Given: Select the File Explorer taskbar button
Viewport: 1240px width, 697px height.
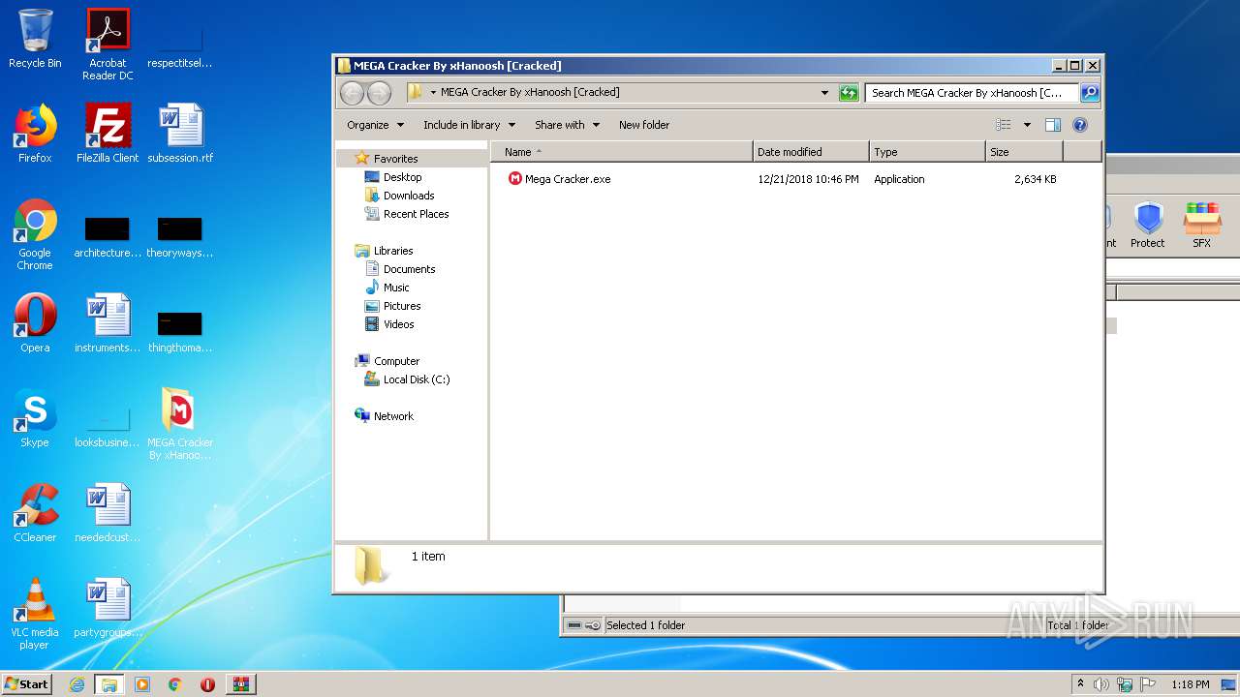Looking at the screenshot, I should (x=109, y=684).
